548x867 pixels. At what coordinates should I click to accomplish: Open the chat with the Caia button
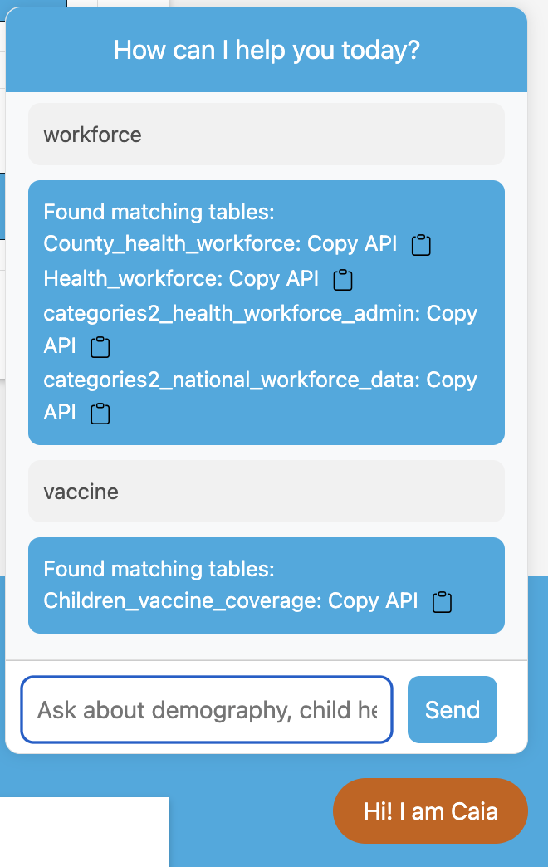click(430, 811)
